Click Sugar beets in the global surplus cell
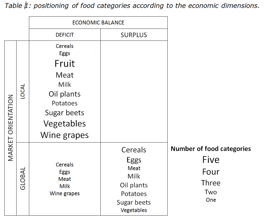The height and width of the screenshot is (218, 267). (134, 203)
